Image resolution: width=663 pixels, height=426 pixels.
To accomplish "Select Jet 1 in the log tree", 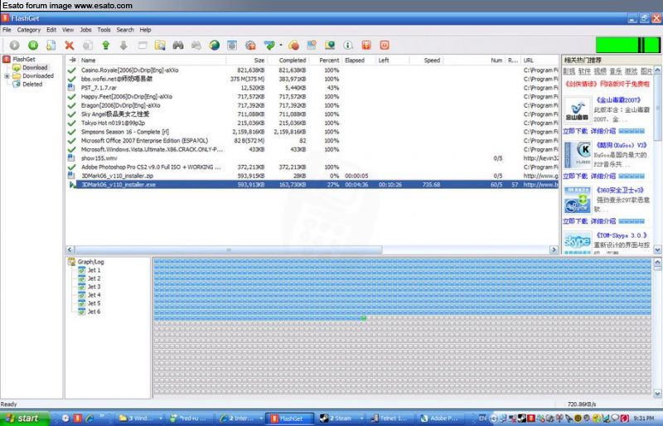I will (94, 270).
